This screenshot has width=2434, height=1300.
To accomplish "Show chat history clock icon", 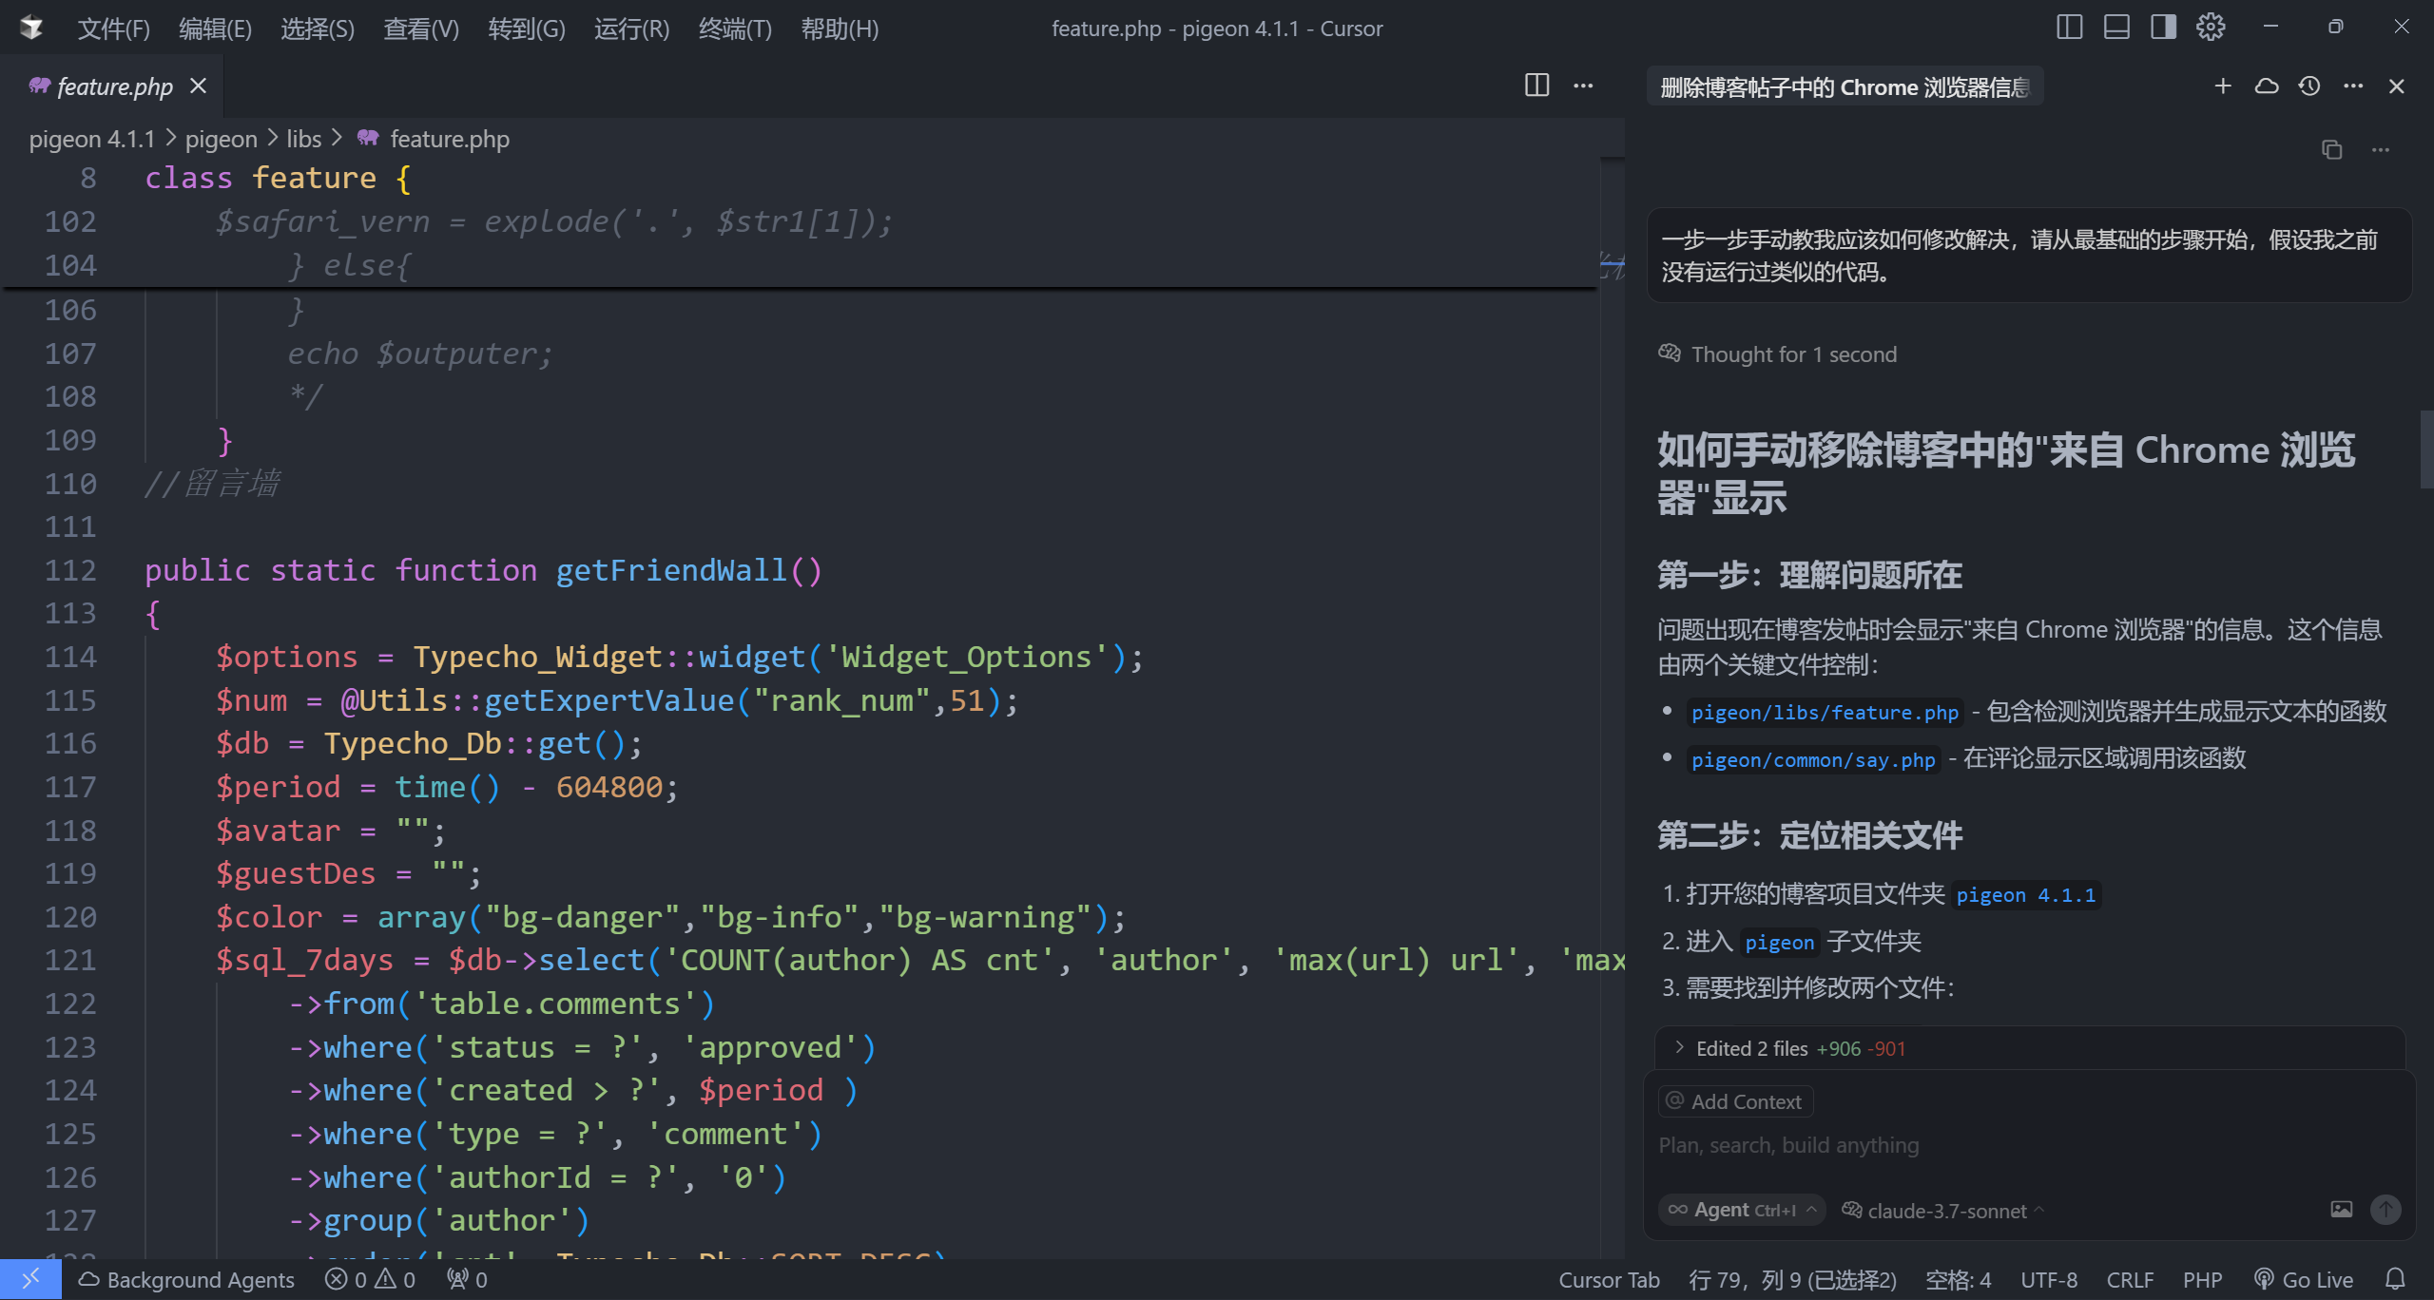I will 2310,86.
